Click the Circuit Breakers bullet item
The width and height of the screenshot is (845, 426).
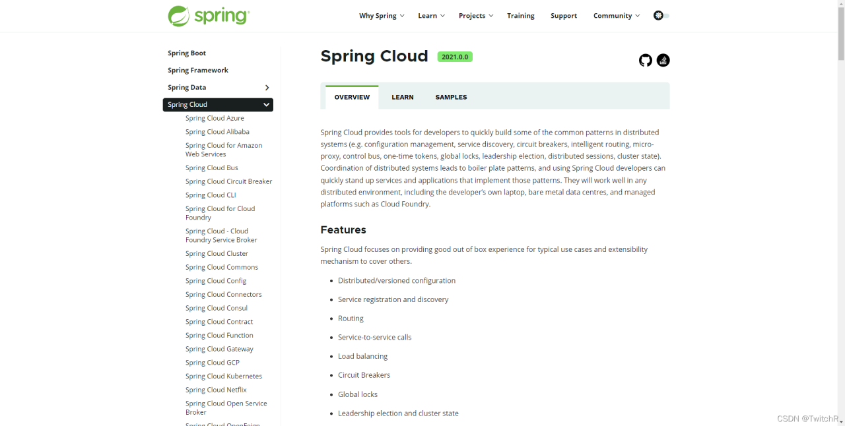pyautogui.click(x=364, y=375)
